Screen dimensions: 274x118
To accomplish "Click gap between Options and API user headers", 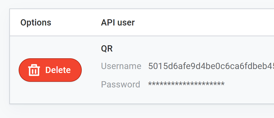I will [76, 23].
